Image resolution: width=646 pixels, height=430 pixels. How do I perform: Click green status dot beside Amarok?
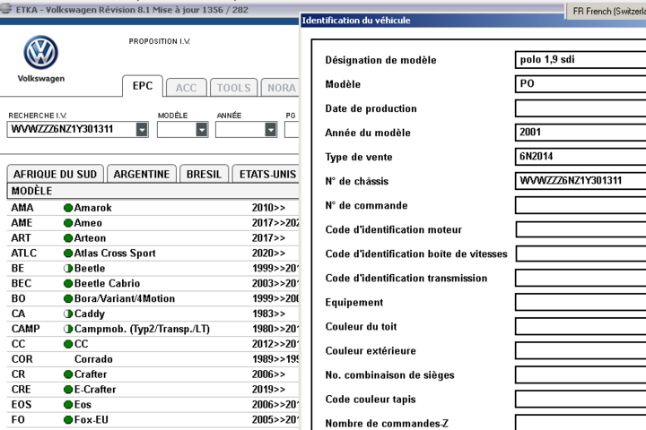tap(68, 208)
